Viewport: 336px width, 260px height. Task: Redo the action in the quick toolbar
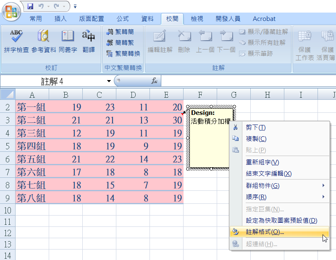click(57, 6)
